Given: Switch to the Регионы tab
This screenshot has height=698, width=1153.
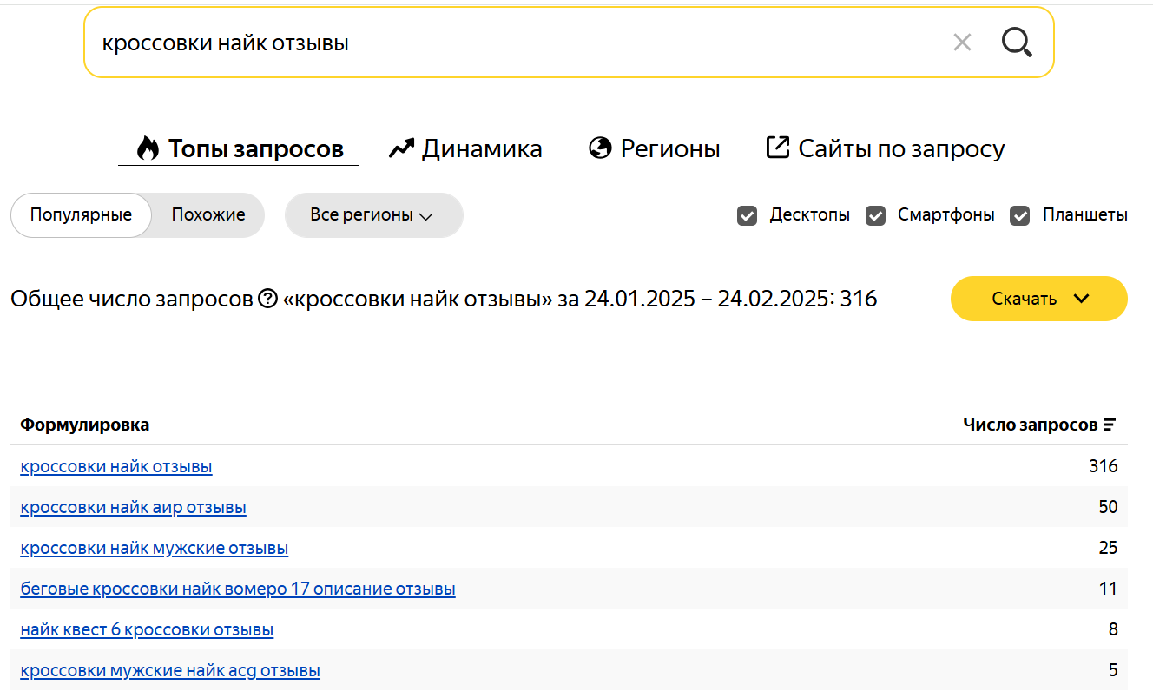Looking at the screenshot, I should click(654, 148).
